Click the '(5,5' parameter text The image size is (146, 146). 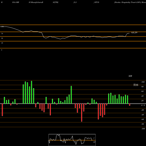point(75,2)
